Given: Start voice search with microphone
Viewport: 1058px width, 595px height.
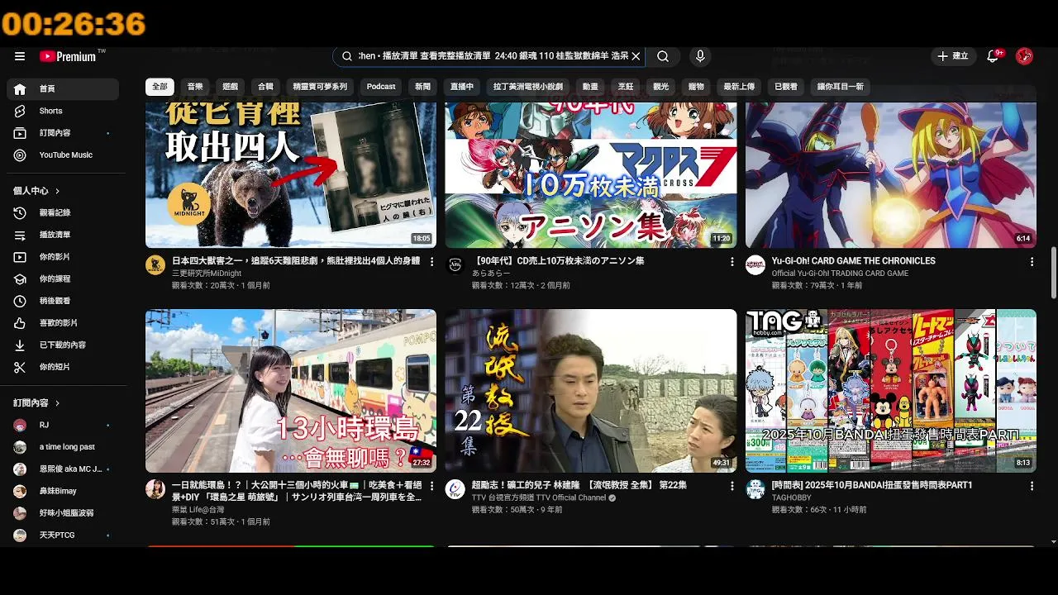Looking at the screenshot, I should [x=700, y=56].
